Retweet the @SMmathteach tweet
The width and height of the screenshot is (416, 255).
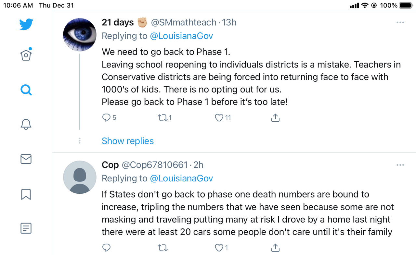[x=162, y=117]
